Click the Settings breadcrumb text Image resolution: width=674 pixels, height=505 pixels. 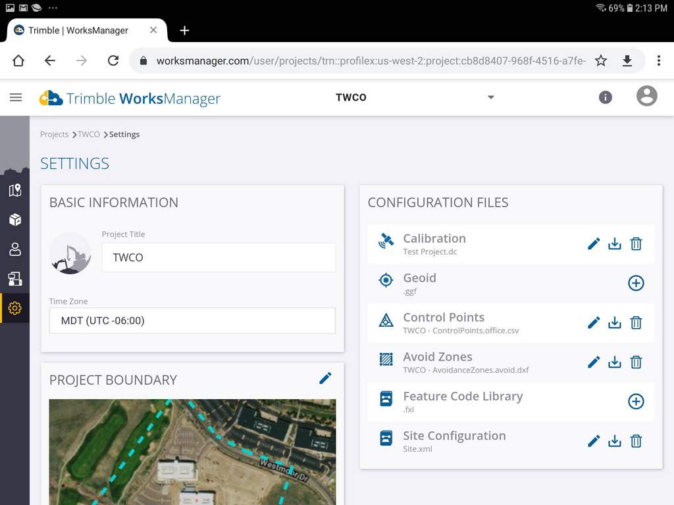[124, 134]
